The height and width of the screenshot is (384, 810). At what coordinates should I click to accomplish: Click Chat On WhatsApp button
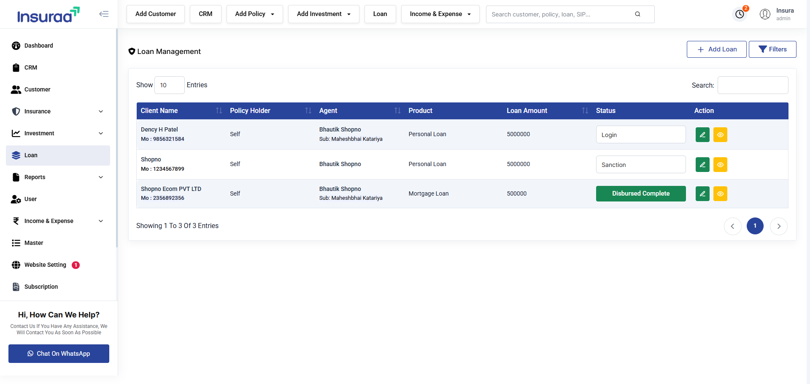click(x=59, y=354)
